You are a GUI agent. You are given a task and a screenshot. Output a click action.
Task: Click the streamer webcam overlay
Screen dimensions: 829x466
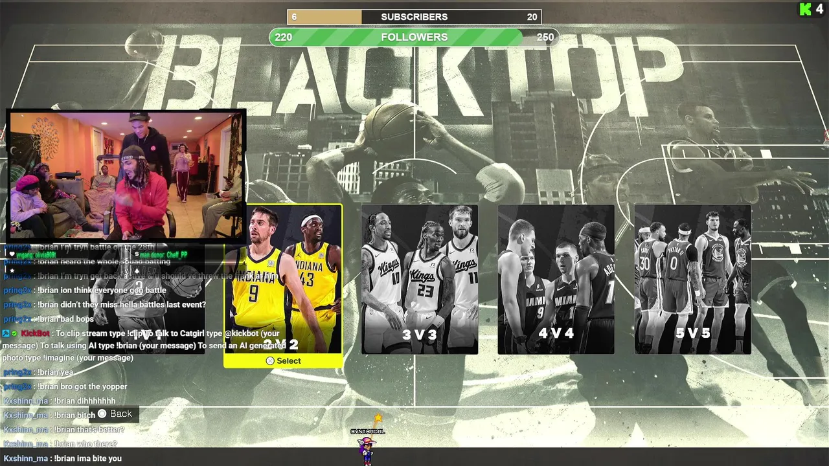tap(126, 175)
